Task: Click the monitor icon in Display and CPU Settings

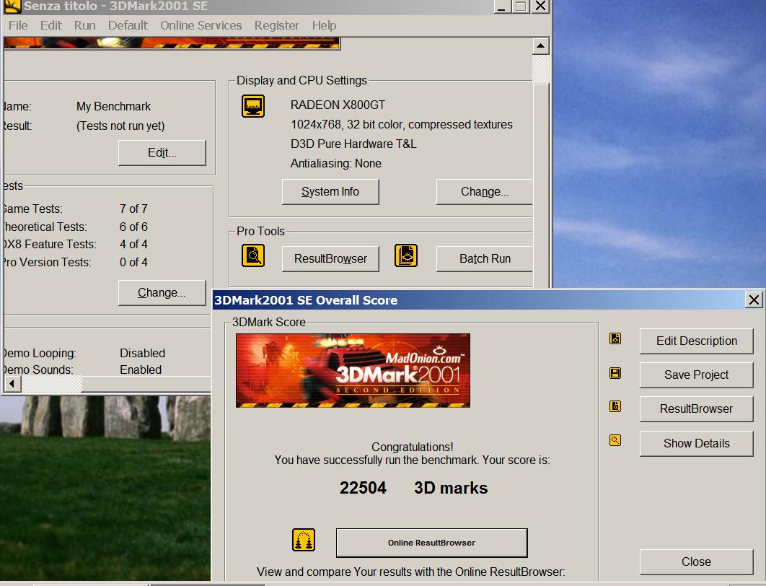Action: pos(253,106)
